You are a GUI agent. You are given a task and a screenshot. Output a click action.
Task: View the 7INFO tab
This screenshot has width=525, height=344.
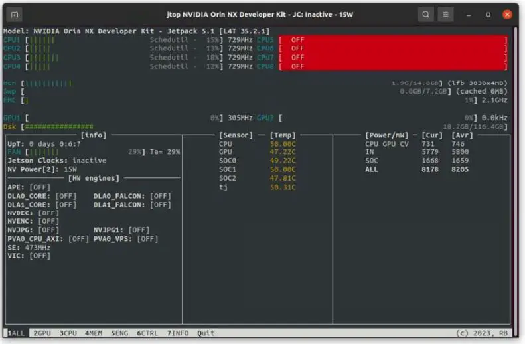(x=177, y=333)
